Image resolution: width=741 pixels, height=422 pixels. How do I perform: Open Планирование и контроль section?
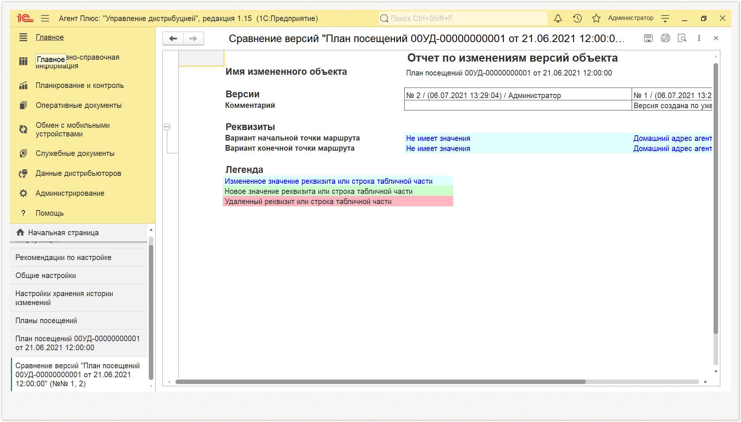80,85
